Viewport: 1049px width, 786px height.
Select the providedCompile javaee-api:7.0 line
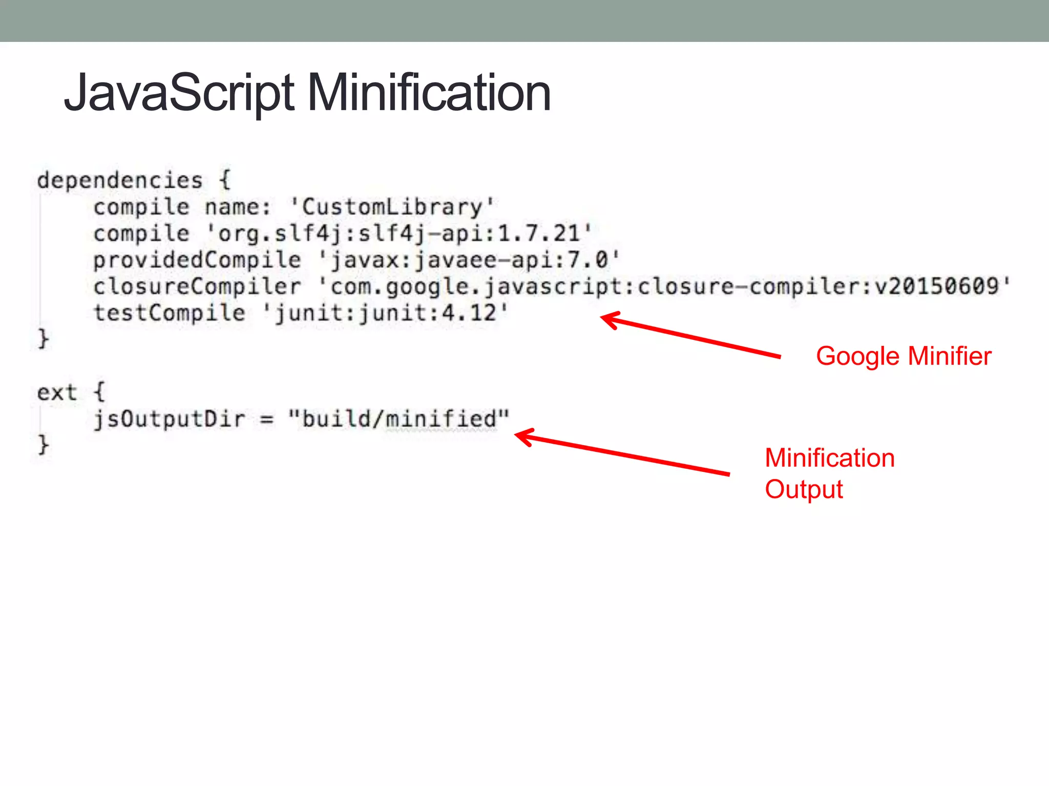coord(356,260)
